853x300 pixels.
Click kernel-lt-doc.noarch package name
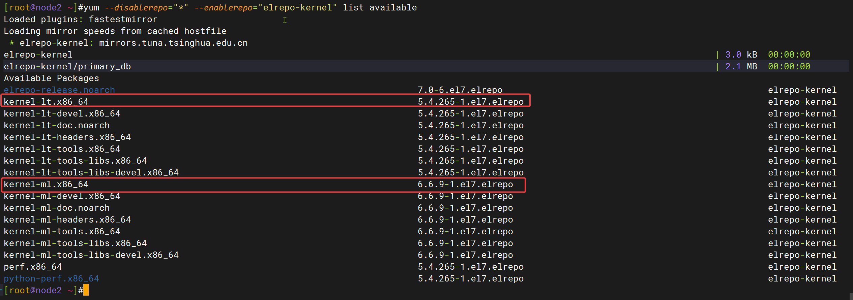point(57,125)
